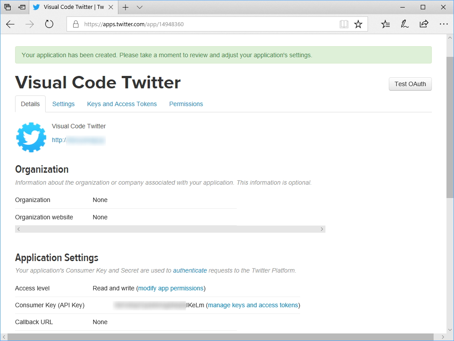Click the Read and write access value
Screen dimensions: 454x341
click(113, 288)
